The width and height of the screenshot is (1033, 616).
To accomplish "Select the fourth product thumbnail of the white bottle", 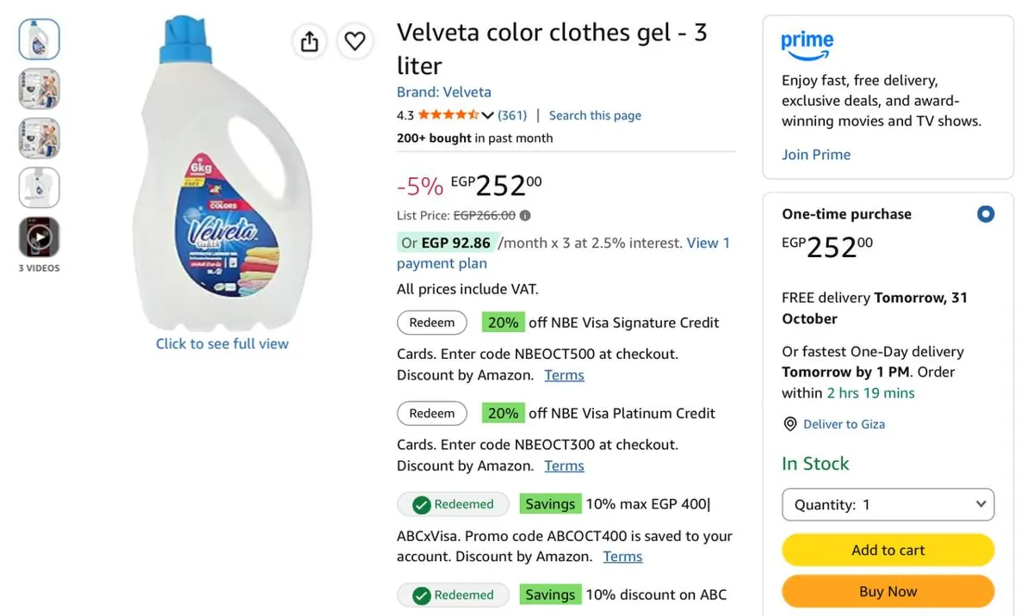I will [40, 188].
